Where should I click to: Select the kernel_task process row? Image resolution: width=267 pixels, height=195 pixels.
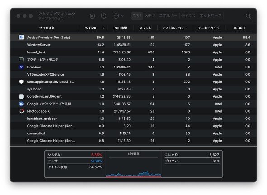coord(133,52)
